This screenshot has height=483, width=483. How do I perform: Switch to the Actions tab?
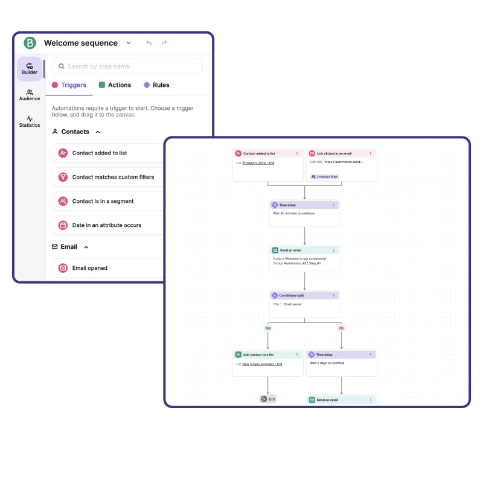[x=115, y=85]
